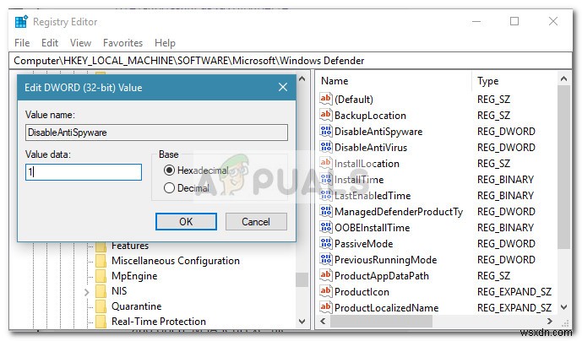
Task: Click the ProductIcon string icon
Action: click(x=325, y=291)
